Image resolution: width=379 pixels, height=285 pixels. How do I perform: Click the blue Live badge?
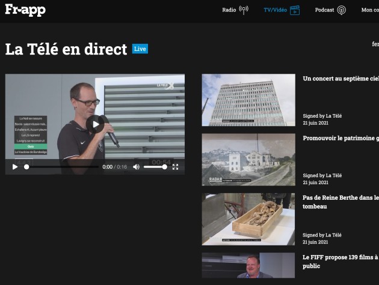tap(140, 49)
